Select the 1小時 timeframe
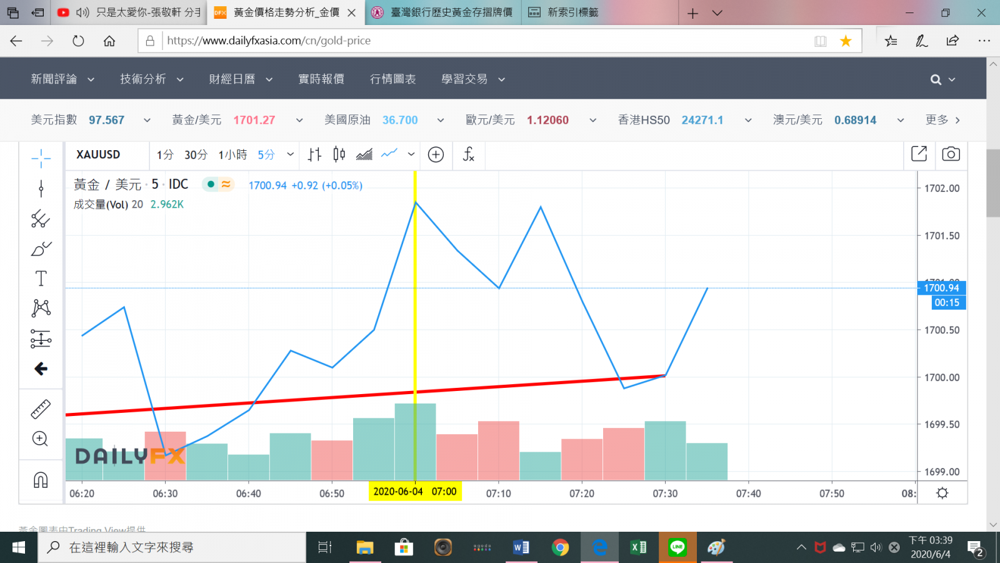1000x563 pixels. tap(232, 155)
